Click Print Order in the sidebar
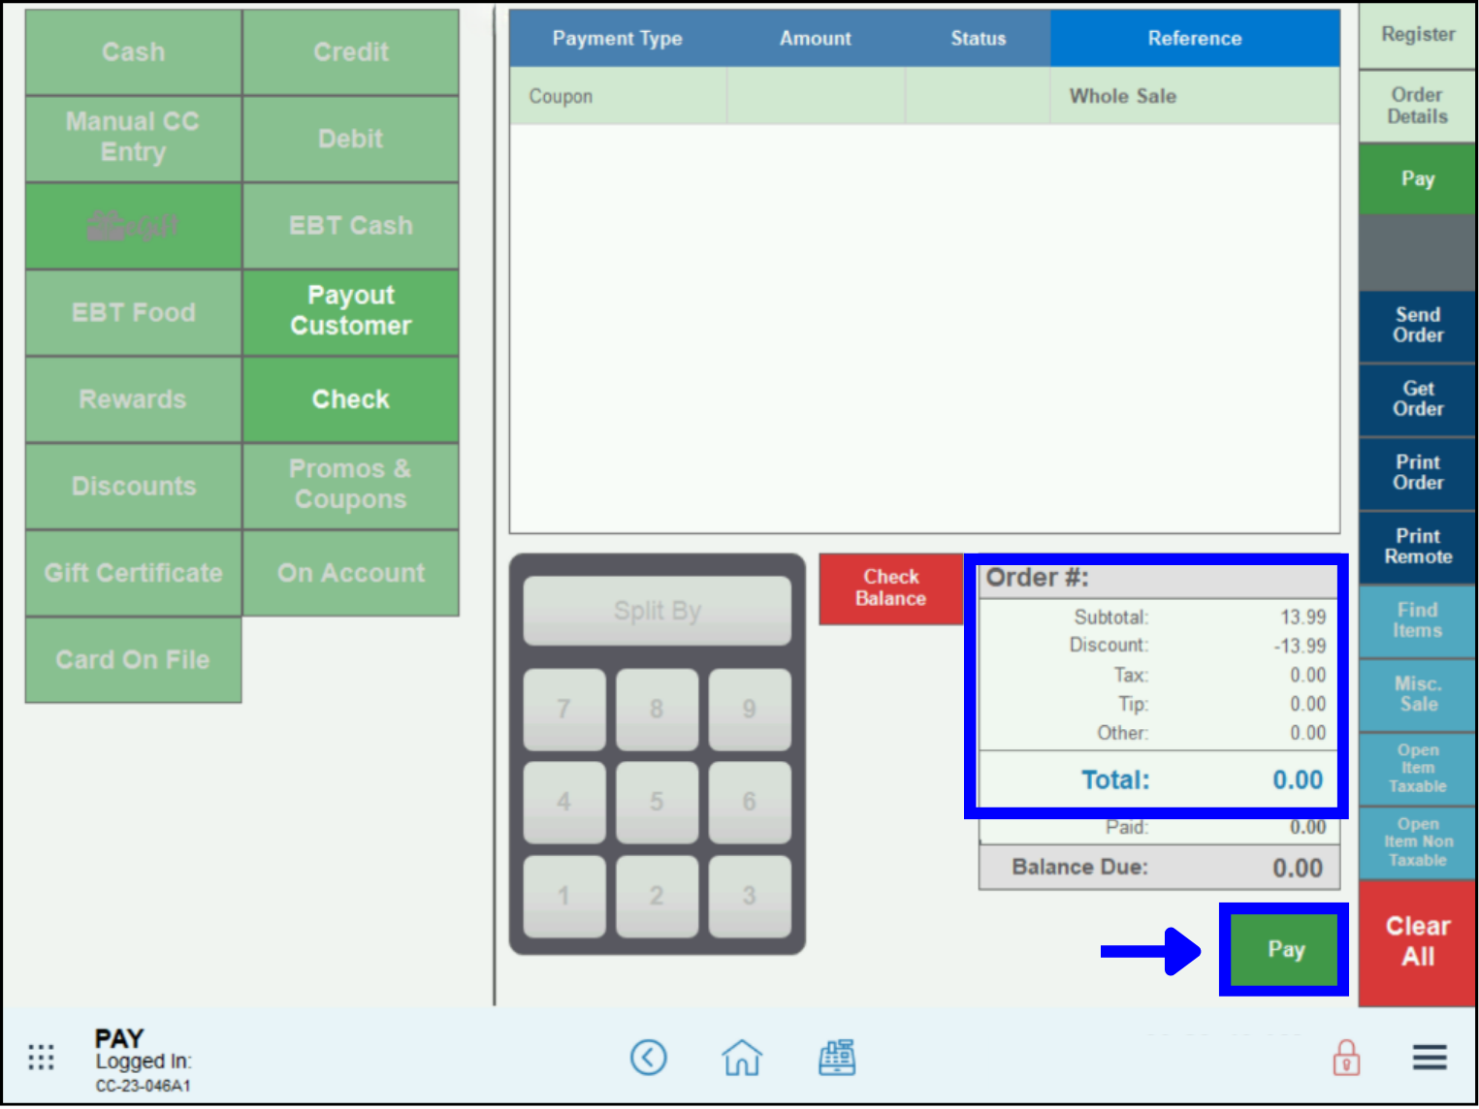Screen dimensions: 1479x1109 point(1417,473)
